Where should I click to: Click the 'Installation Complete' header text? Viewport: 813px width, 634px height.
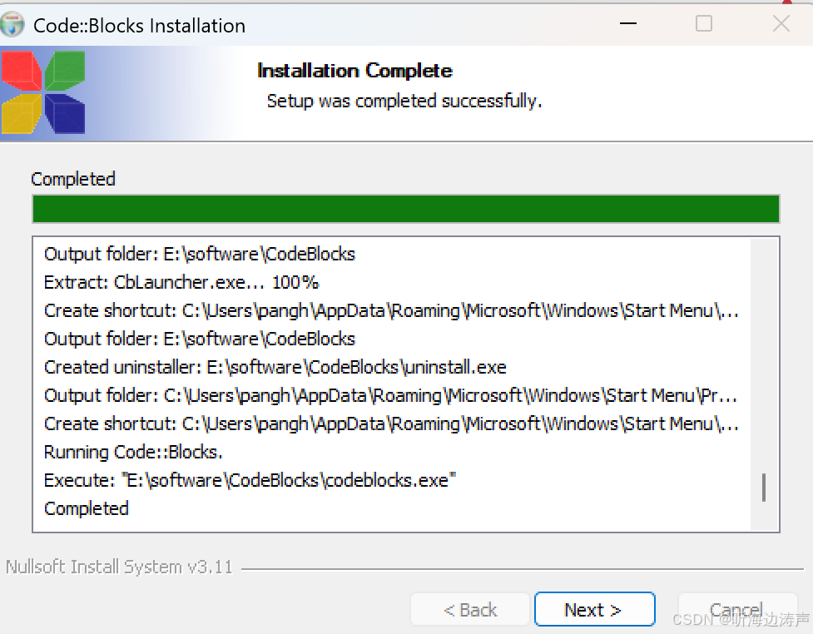354,71
